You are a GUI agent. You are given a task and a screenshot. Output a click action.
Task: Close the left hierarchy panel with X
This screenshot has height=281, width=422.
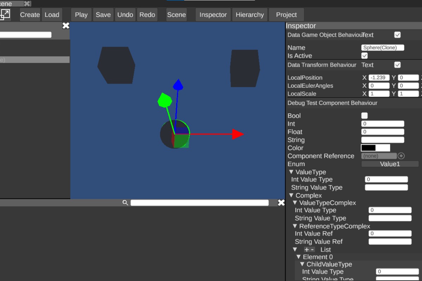click(x=66, y=26)
